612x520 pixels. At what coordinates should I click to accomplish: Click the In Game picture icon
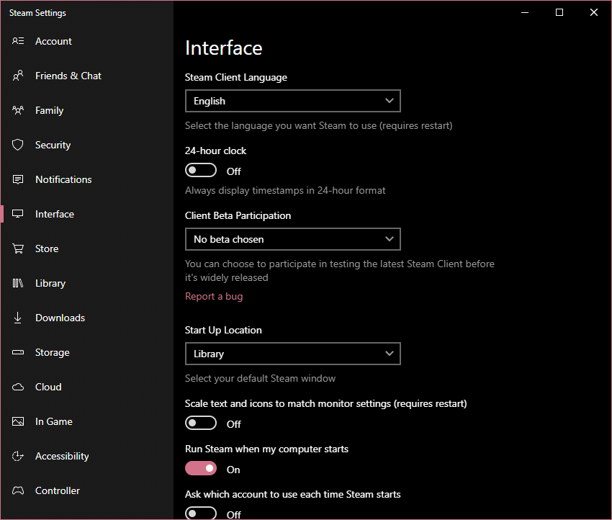pyautogui.click(x=18, y=421)
